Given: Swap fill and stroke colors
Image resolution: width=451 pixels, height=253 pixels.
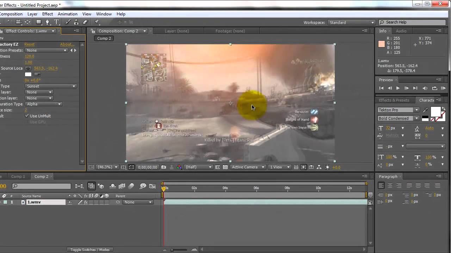Looking at the screenshot, I should pyautogui.click(x=444, y=109).
